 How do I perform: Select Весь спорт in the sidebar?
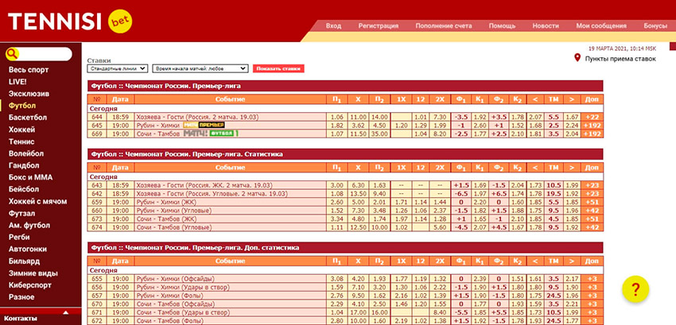pyautogui.click(x=29, y=70)
